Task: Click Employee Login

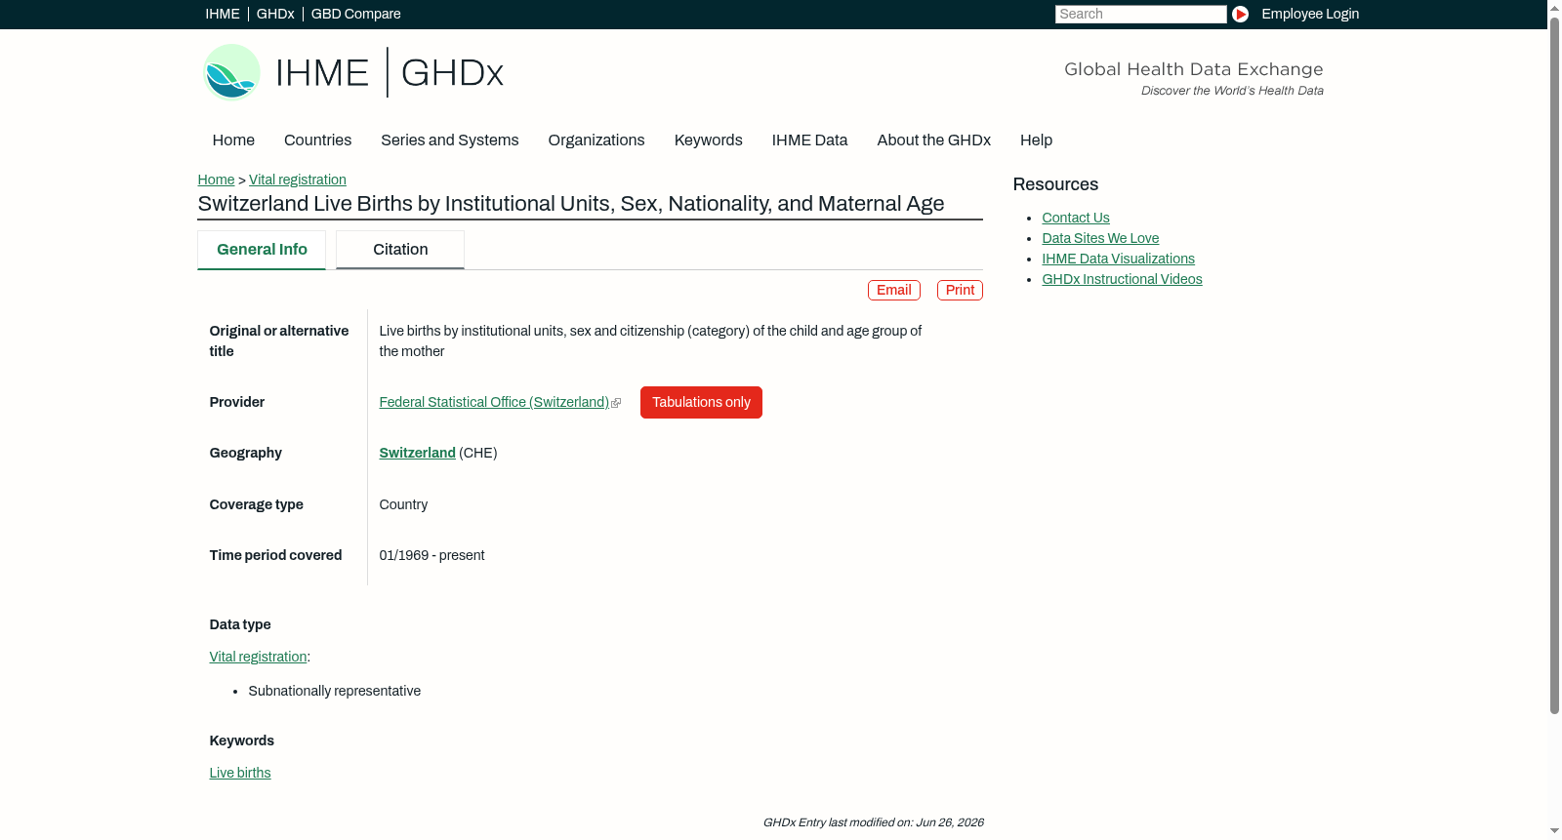Action: click(1310, 14)
